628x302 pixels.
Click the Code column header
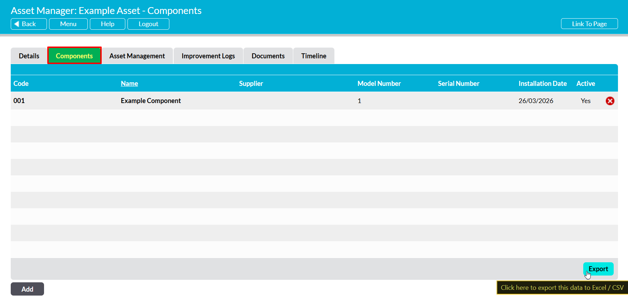[21, 83]
